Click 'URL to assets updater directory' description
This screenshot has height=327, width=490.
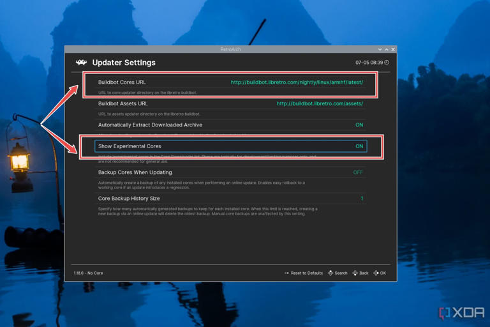click(149, 114)
